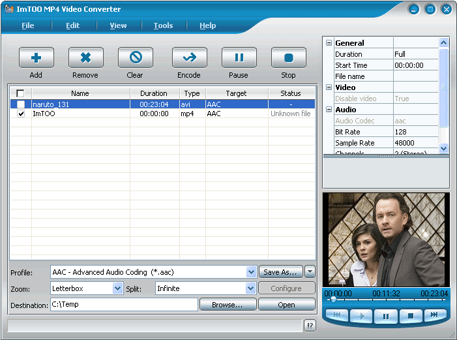Open the Profile dropdown list

tap(251, 272)
